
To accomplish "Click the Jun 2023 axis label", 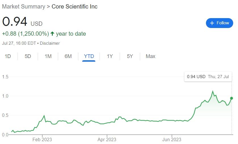I will coord(172,139).
